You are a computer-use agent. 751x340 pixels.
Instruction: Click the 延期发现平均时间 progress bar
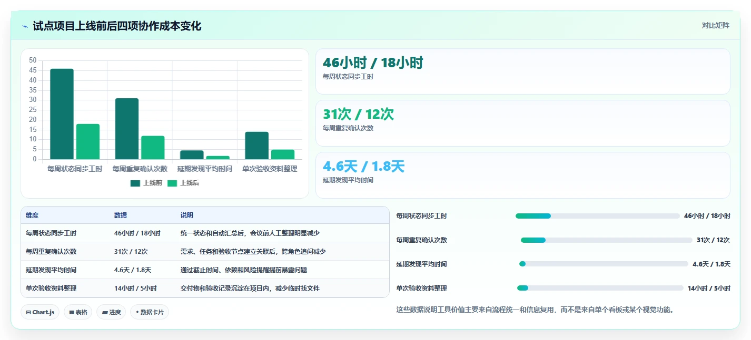(604, 264)
